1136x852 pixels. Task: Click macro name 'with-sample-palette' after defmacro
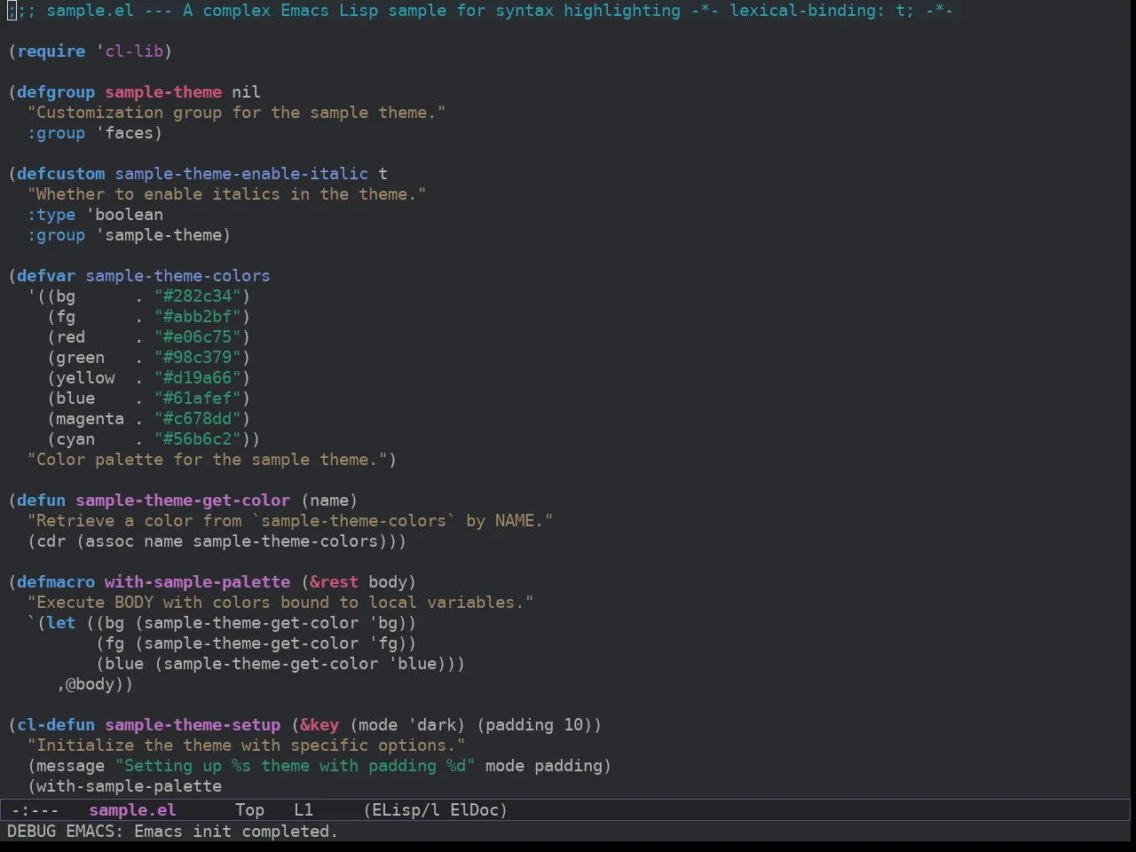point(197,582)
